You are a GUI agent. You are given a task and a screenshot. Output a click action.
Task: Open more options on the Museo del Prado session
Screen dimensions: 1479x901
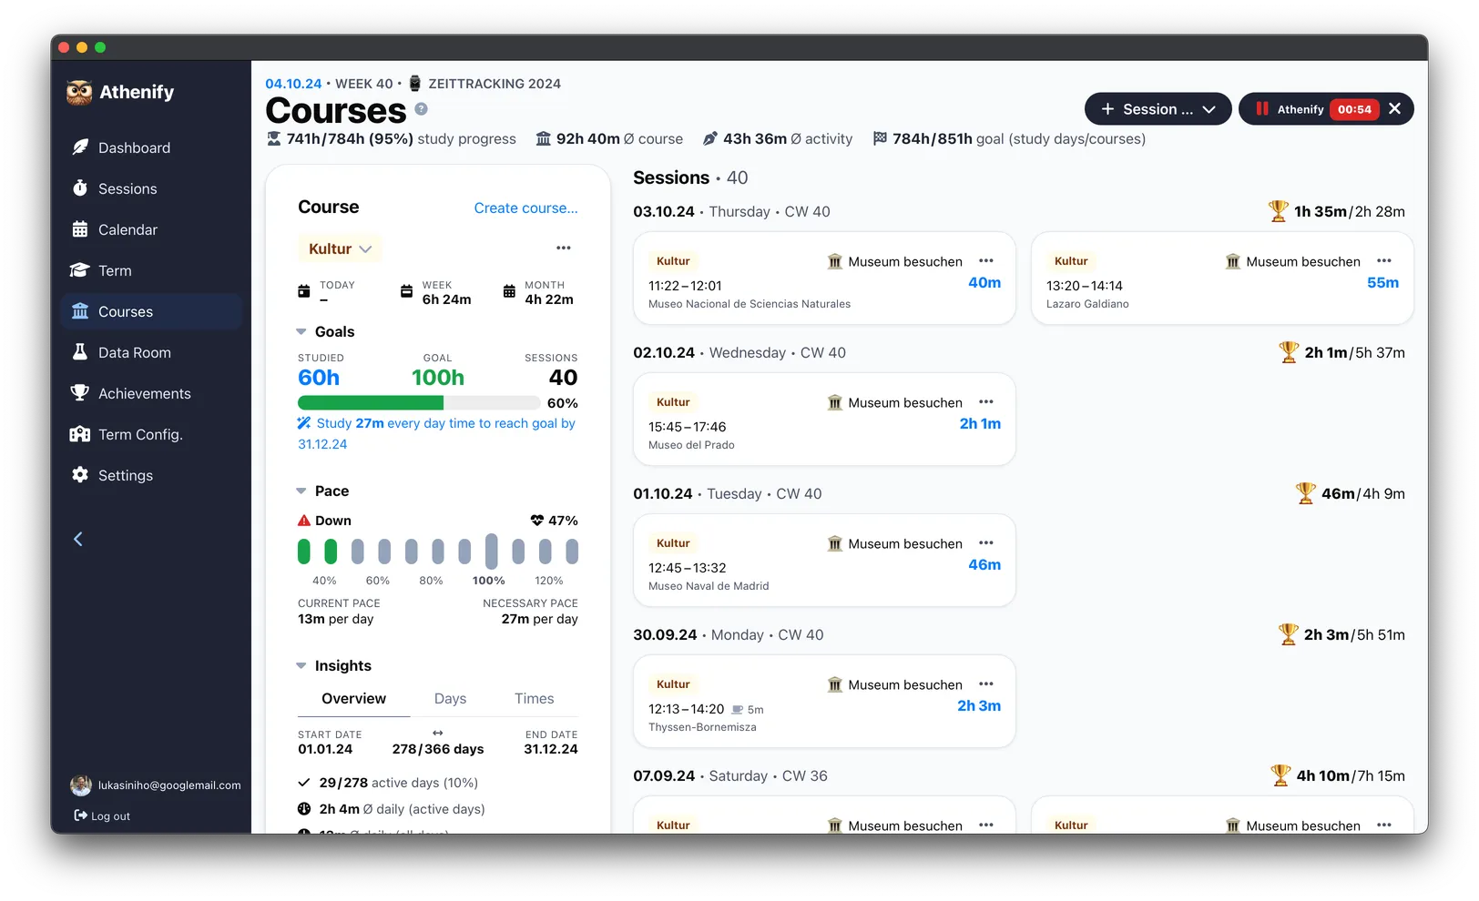pos(985,402)
